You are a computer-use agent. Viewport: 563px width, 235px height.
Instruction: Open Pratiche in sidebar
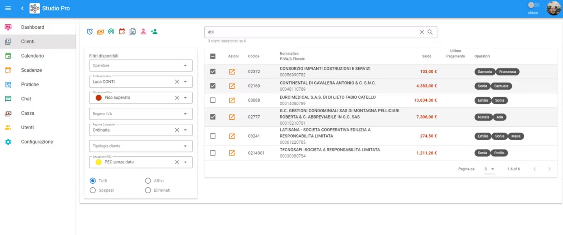click(x=38, y=84)
